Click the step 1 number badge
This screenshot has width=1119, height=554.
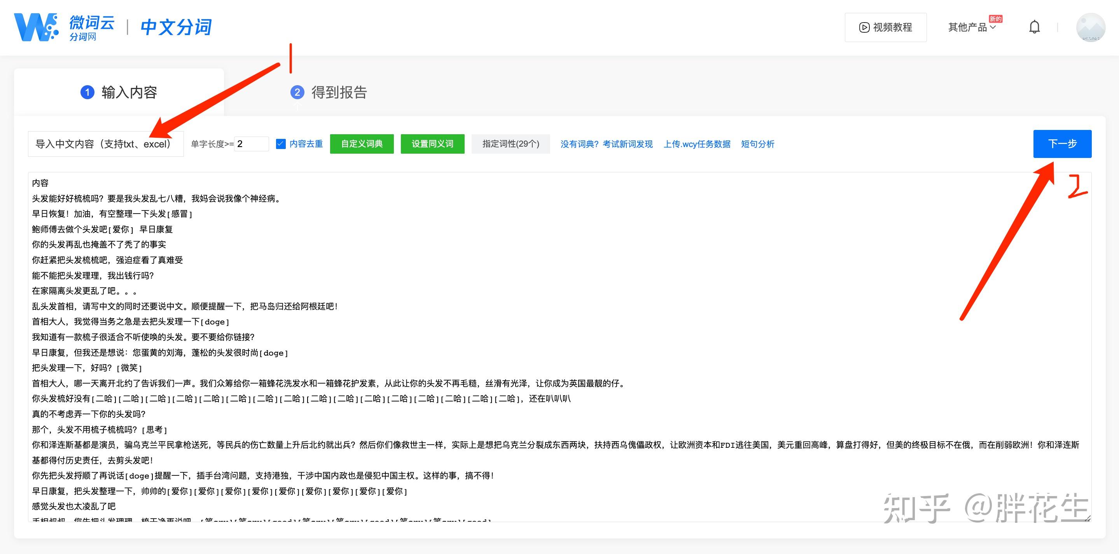click(x=87, y=92)
